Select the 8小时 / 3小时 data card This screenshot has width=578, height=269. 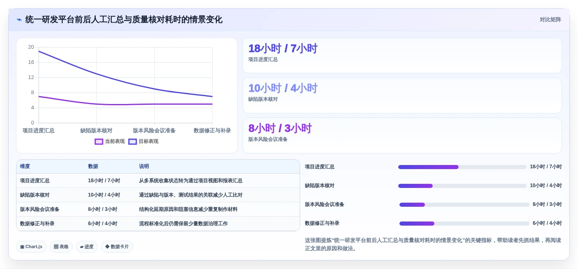point(402,136)
